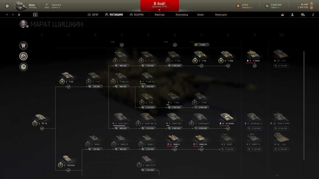
Task: Click the checkmark below the T-55 tank
Action: (x=69, y=87)
